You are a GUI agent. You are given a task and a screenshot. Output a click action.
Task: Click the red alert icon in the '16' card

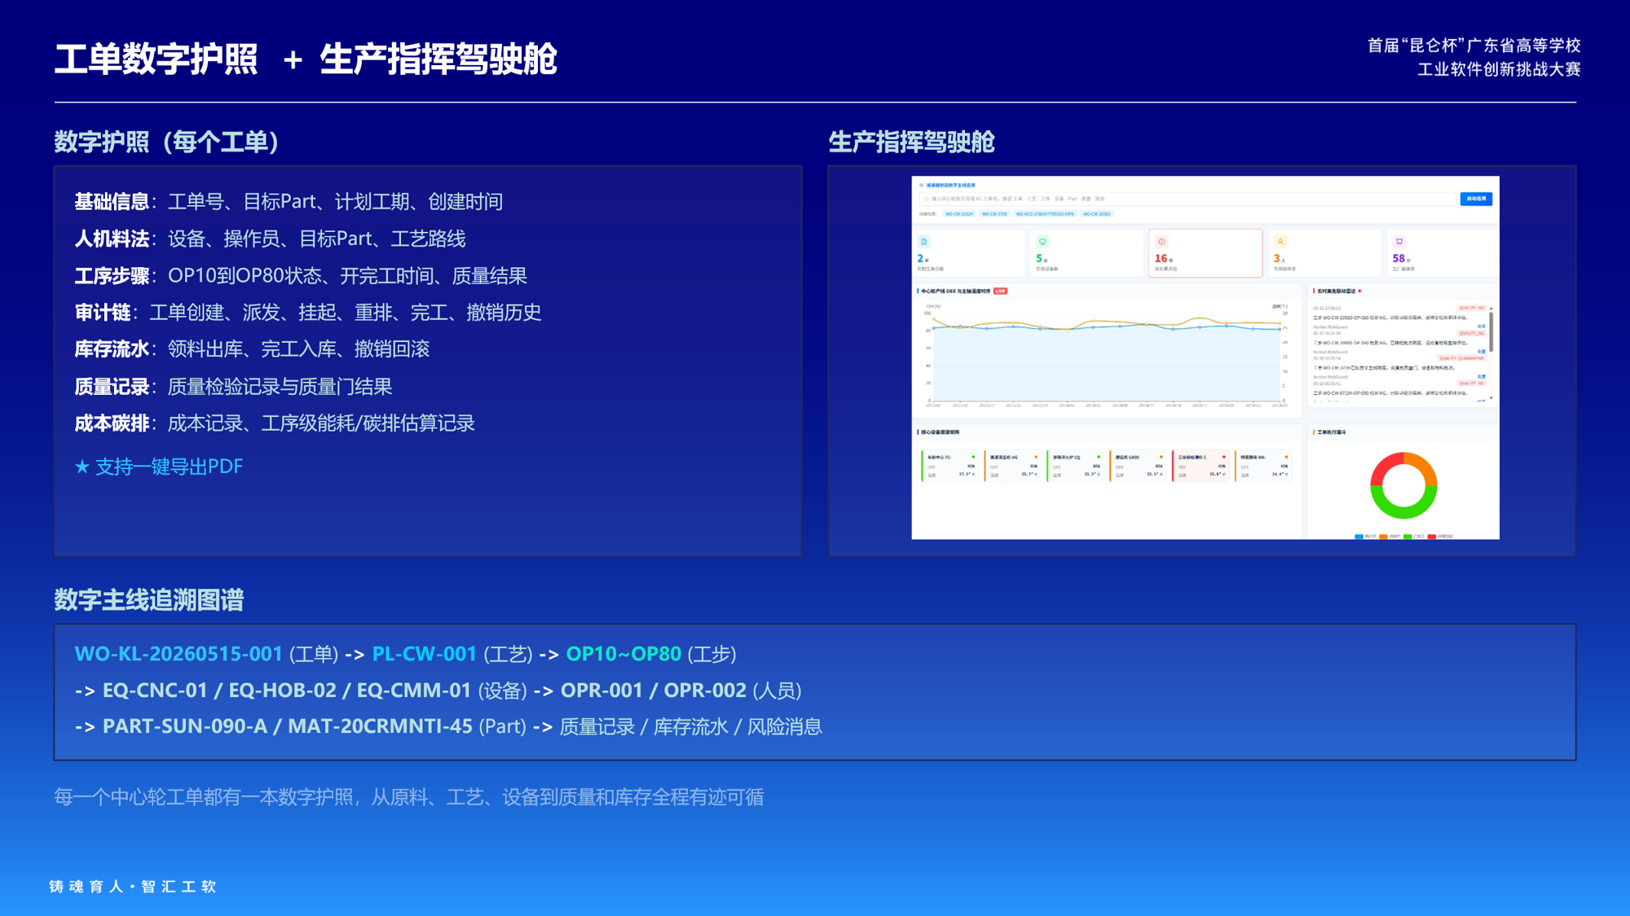[1161, 242]
